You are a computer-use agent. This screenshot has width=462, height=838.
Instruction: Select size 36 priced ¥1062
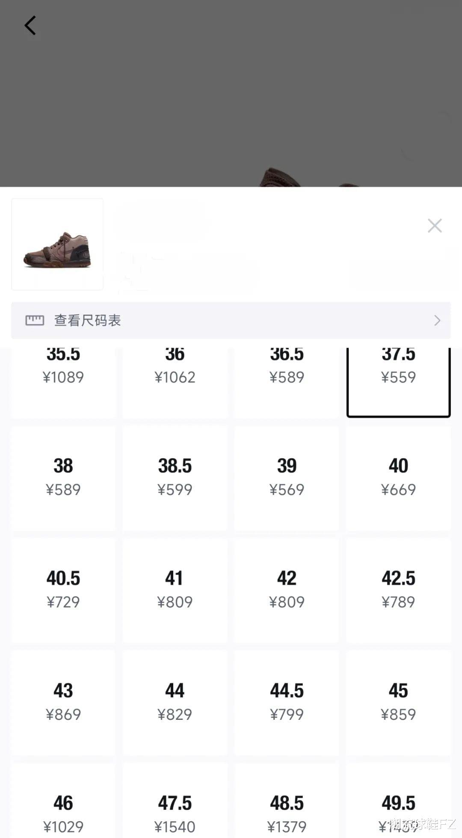[x=175, y=383]
